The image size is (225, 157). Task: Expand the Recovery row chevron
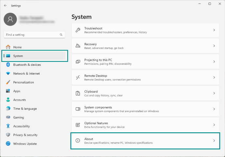tap(214, 46)
